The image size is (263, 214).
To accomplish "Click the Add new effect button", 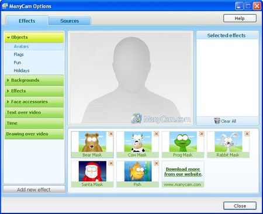I will coord(34,189).
